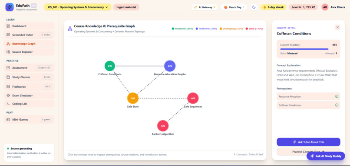This screenshot has width=350, height=166.
Task: Select the Resource Allocation Graphs node
Action: click(x=170, y=66)
